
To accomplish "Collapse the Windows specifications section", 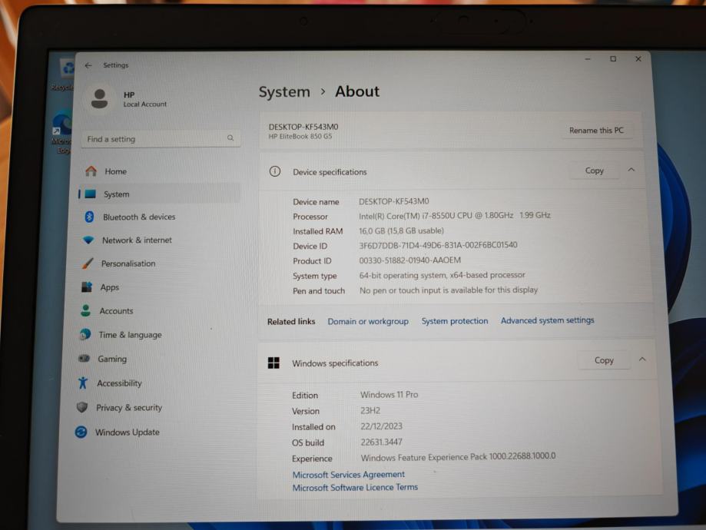I will [x=642, y=359].
